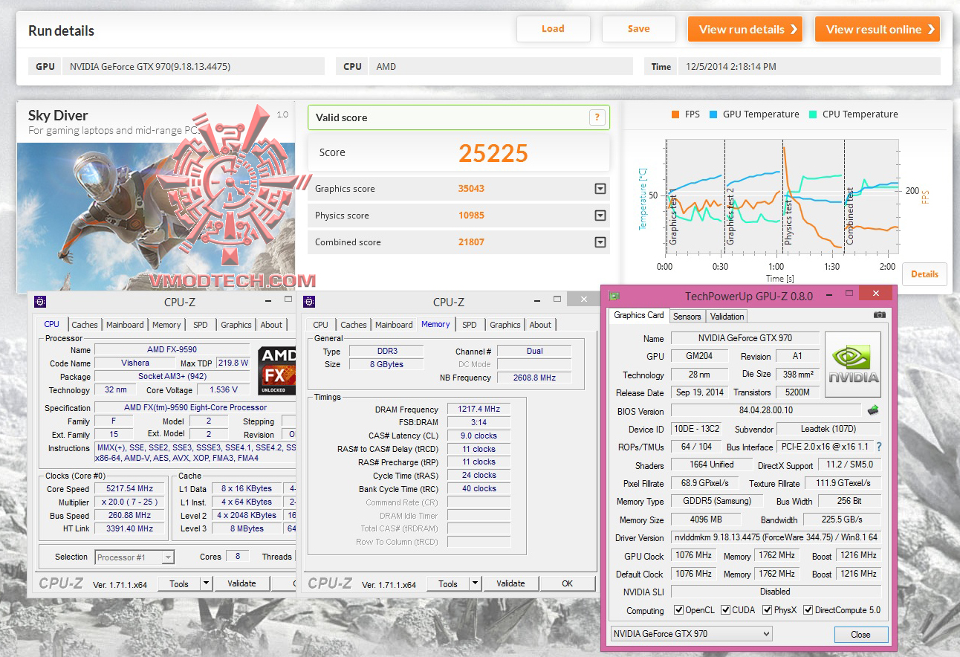
Task: Open Tools dropdown arrow in CPU-Z memory window
Action: click(476, 583)
